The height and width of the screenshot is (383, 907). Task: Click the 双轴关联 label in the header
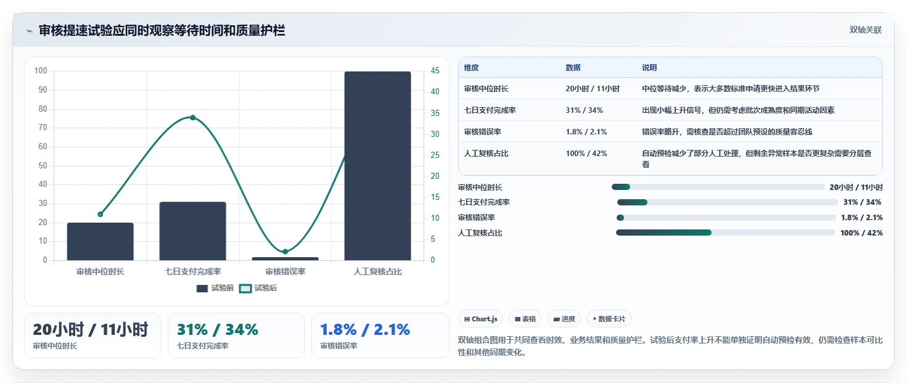(865, 30)
